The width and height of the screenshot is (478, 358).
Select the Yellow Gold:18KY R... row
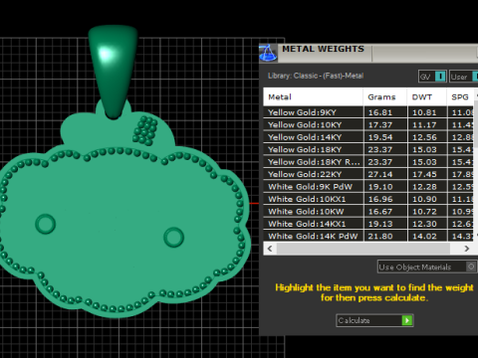pos(368,162)
